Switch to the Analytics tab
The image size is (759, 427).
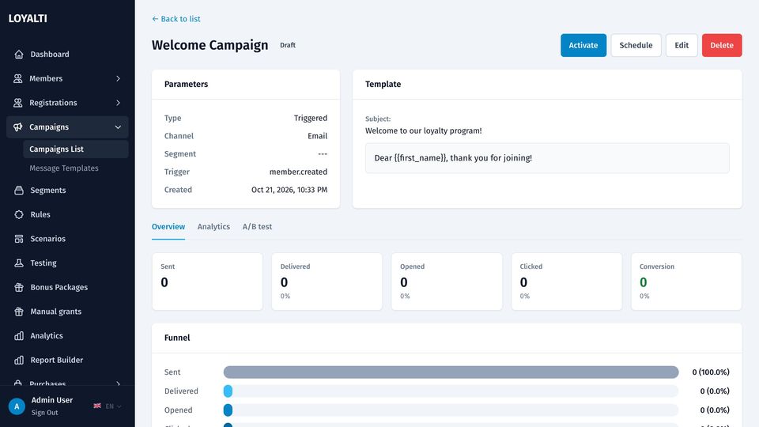tap(213, 227)
